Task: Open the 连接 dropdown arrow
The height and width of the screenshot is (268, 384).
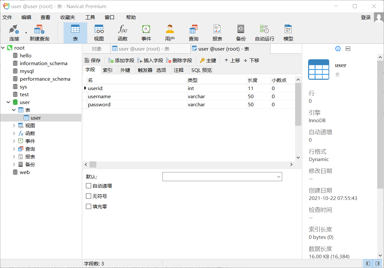Action: coord(26,33)
